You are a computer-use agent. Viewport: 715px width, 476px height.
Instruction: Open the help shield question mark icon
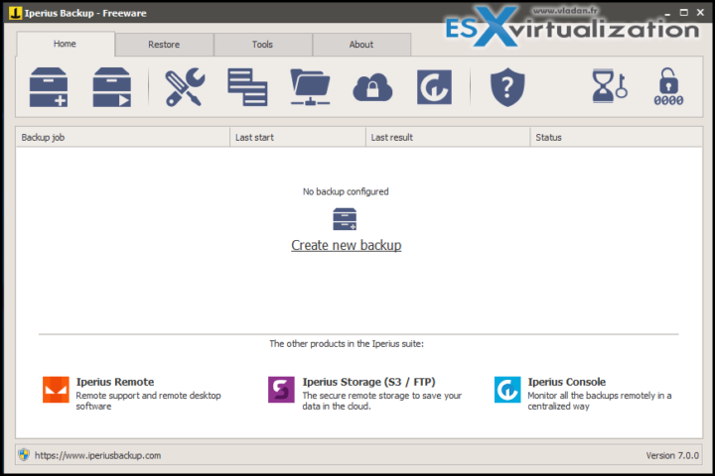click(507, 87)
